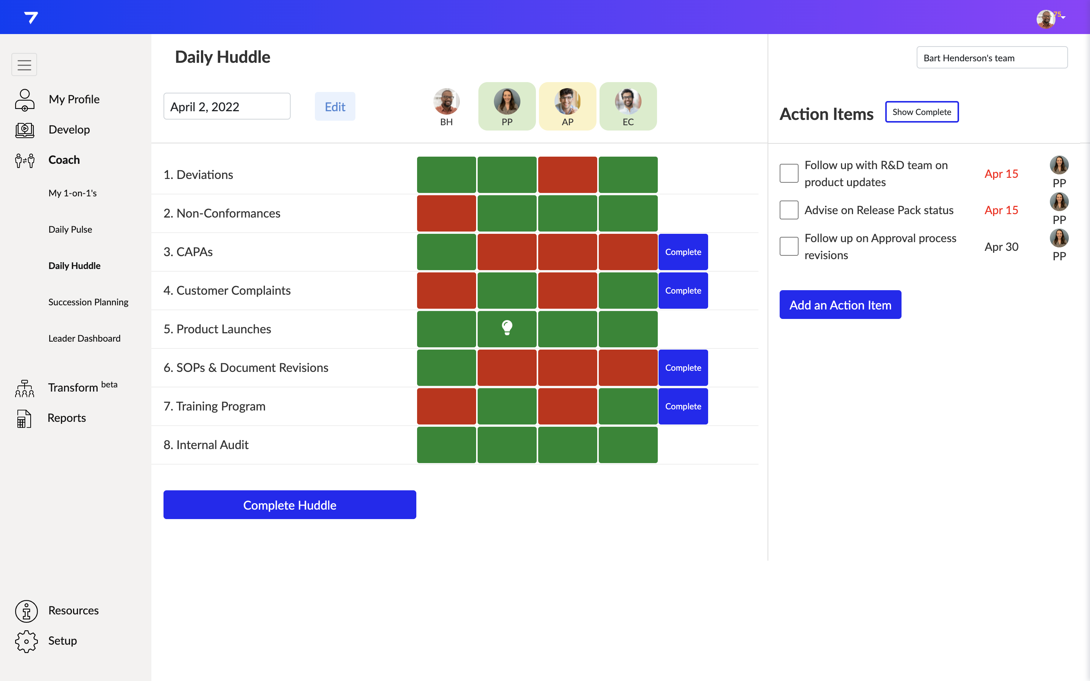Click Add an Action Item button
The image size is (1090, 681).
[840, 305]
